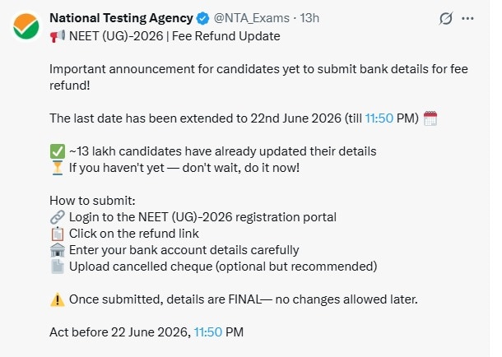Click the chain link emoji beside Login
502x357 pixels.
pyautogui.click(x=58, y=217)
